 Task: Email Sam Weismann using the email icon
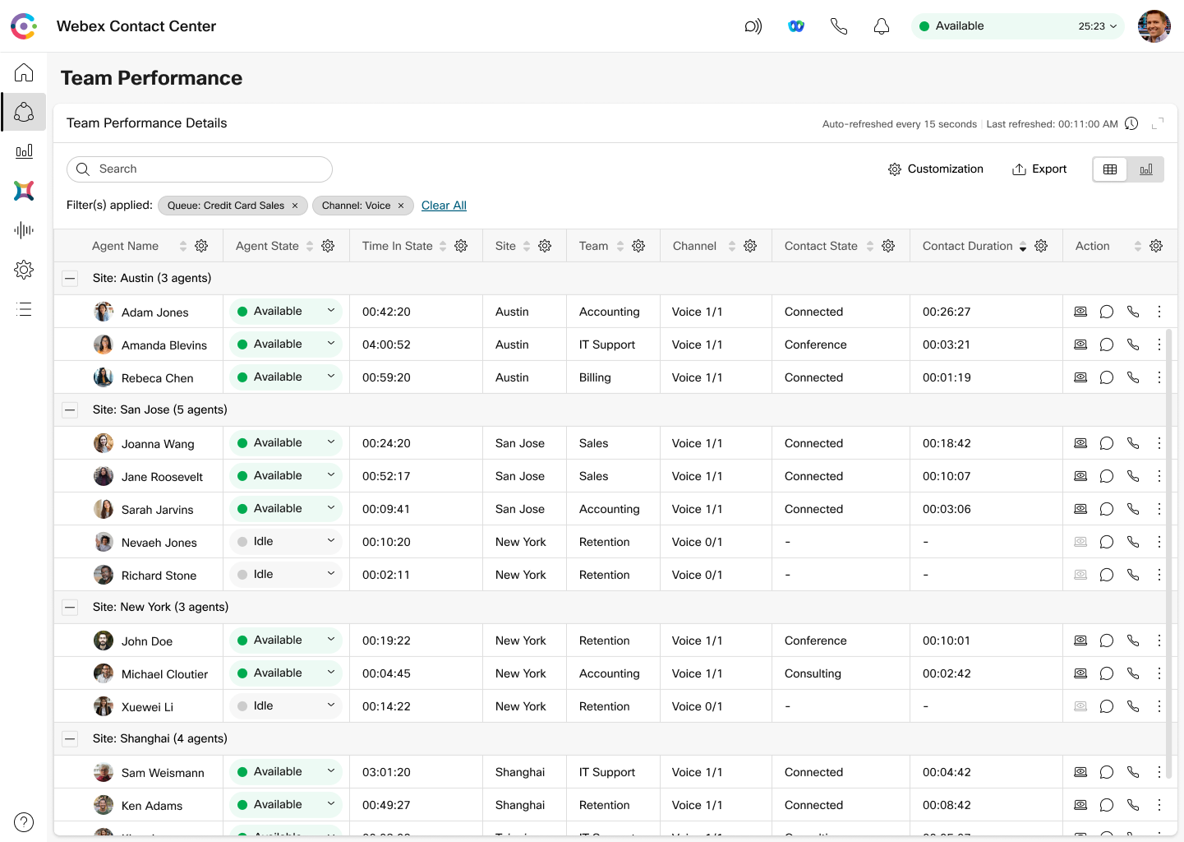pyautogui.click(x=1080, y=772)
